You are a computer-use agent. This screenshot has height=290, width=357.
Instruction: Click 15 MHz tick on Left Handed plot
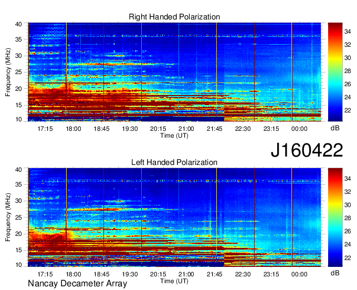pos(18,251)
